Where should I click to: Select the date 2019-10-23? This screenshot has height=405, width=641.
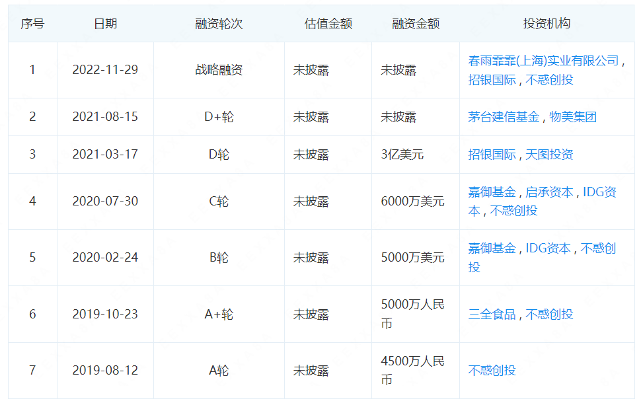[105, 314]
